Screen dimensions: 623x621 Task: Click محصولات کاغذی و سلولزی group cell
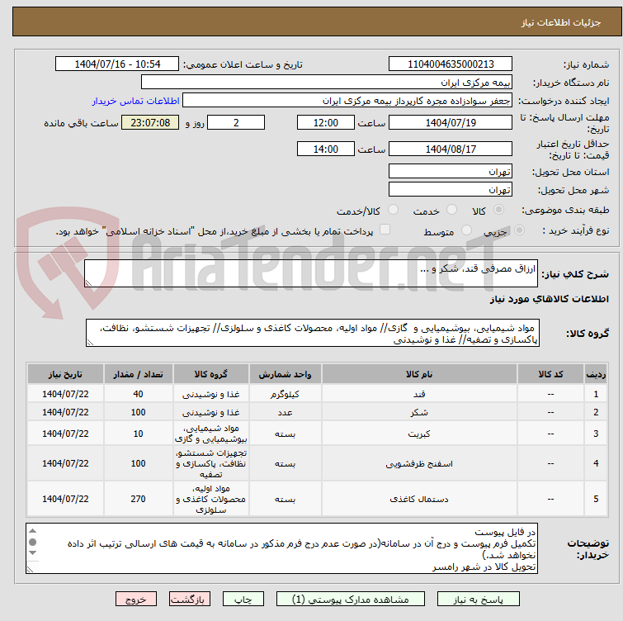click(x=210, y=499)
